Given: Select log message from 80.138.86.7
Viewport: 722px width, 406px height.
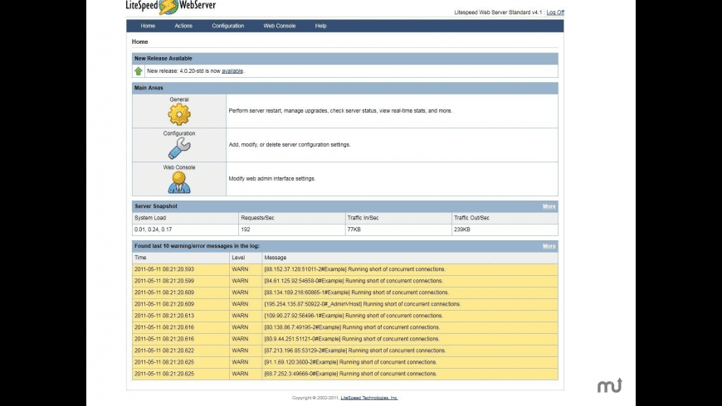Looking at the screenshot, I should pyautogui.click(x=352, y=327).
